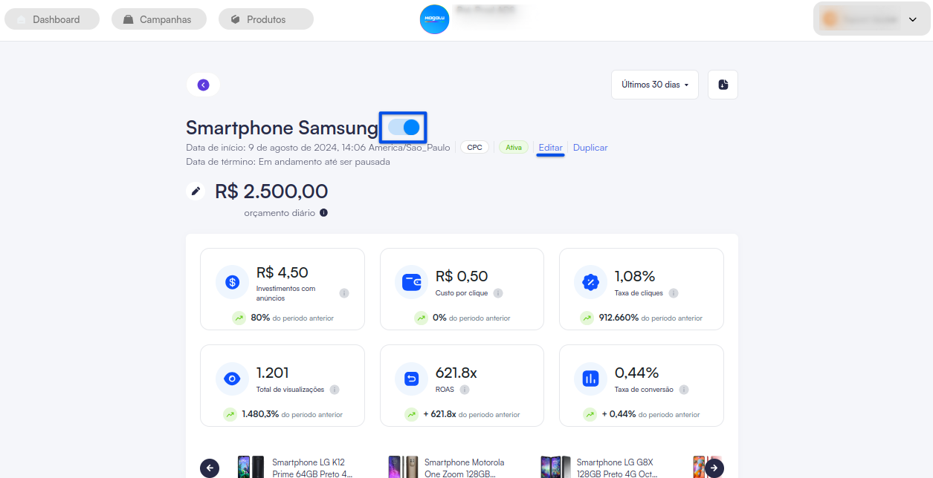Click the ROAS info icon
This screenshot has width=933, height=478.
pos(465,390)
